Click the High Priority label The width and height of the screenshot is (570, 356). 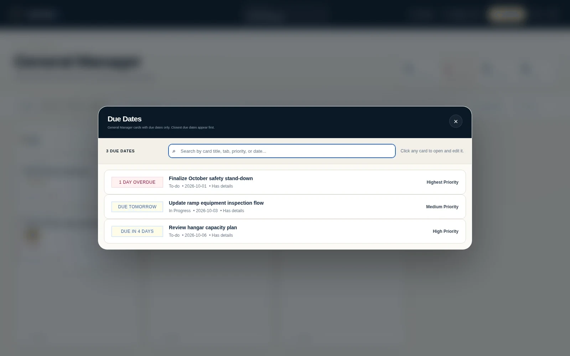click(445, 231)
